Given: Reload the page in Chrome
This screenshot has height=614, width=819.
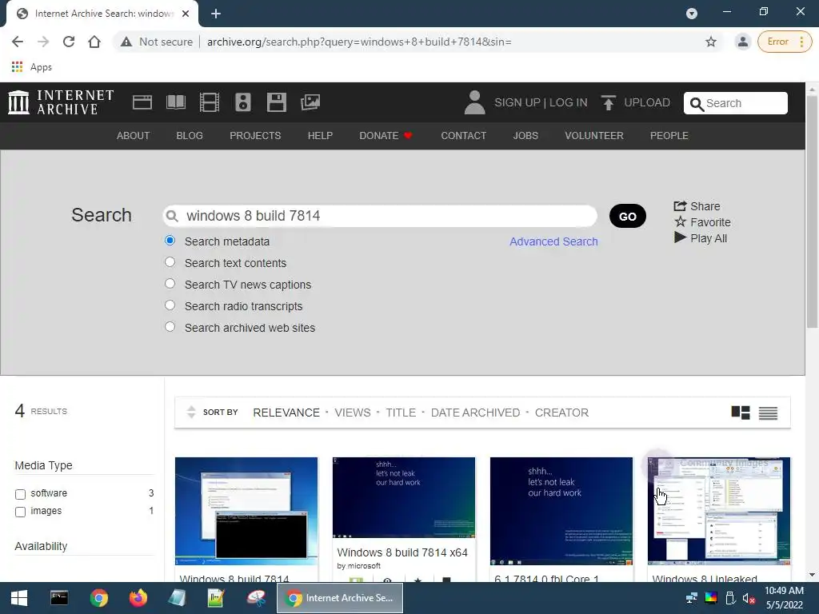Looking at the screenshot, I should click(69, 42).
